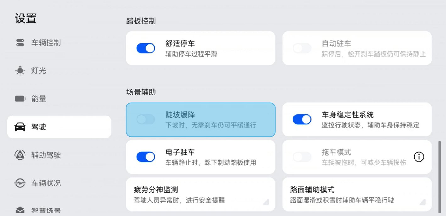Click the car icon beside 驾驶
This screenshot has height=216, width=446.
tap(20, 127)
